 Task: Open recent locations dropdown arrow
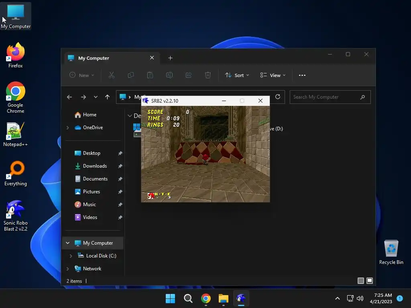[96, 97]
